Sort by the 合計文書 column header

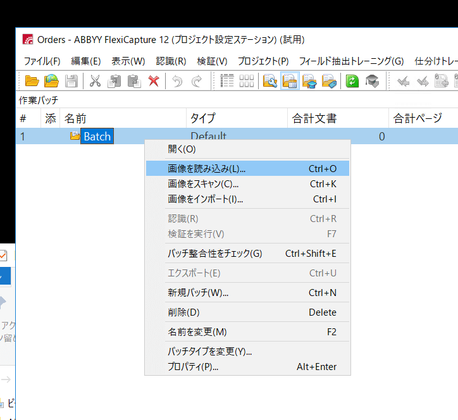click(x=338, y=118)
